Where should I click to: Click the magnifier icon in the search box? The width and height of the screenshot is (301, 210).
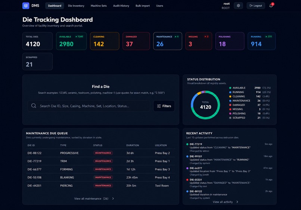[34, 106]
